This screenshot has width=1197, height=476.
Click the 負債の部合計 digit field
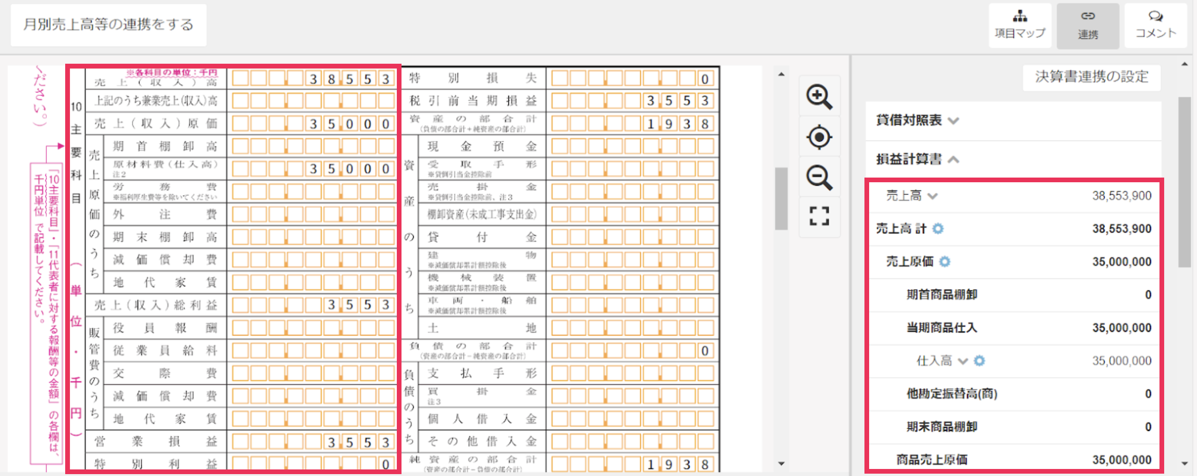point(633,350)
